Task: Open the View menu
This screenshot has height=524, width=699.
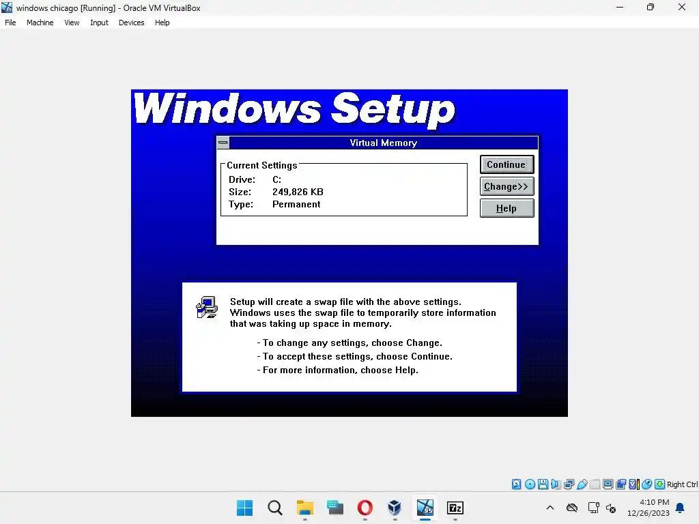Action: coord(71,23)
